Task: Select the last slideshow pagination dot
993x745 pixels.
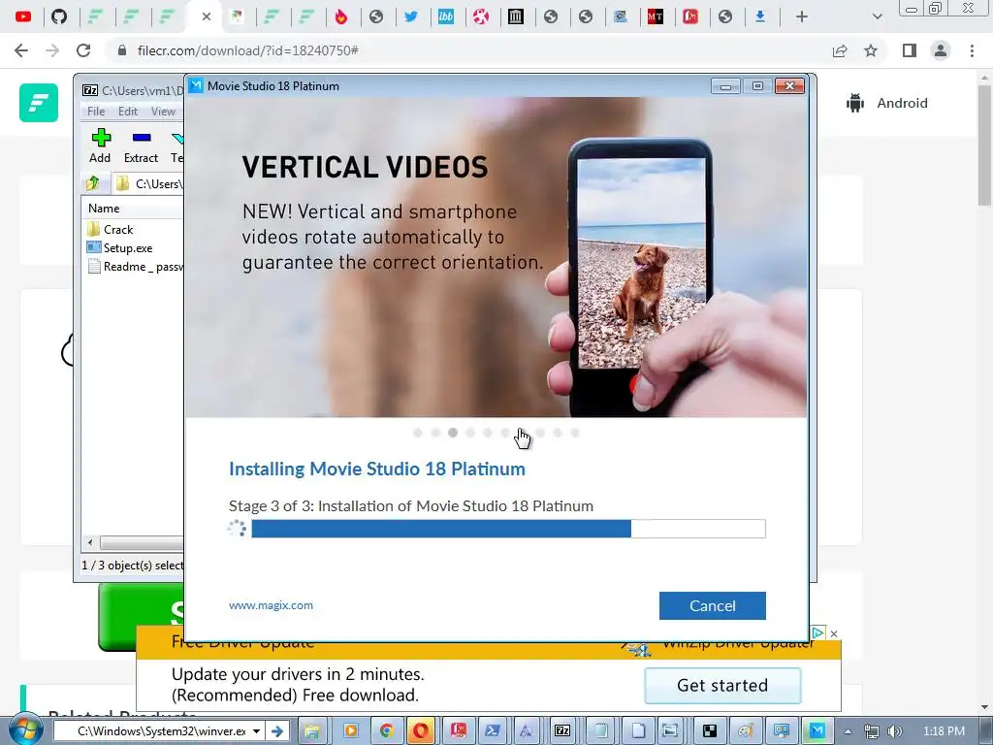Action: coord(575,433)
